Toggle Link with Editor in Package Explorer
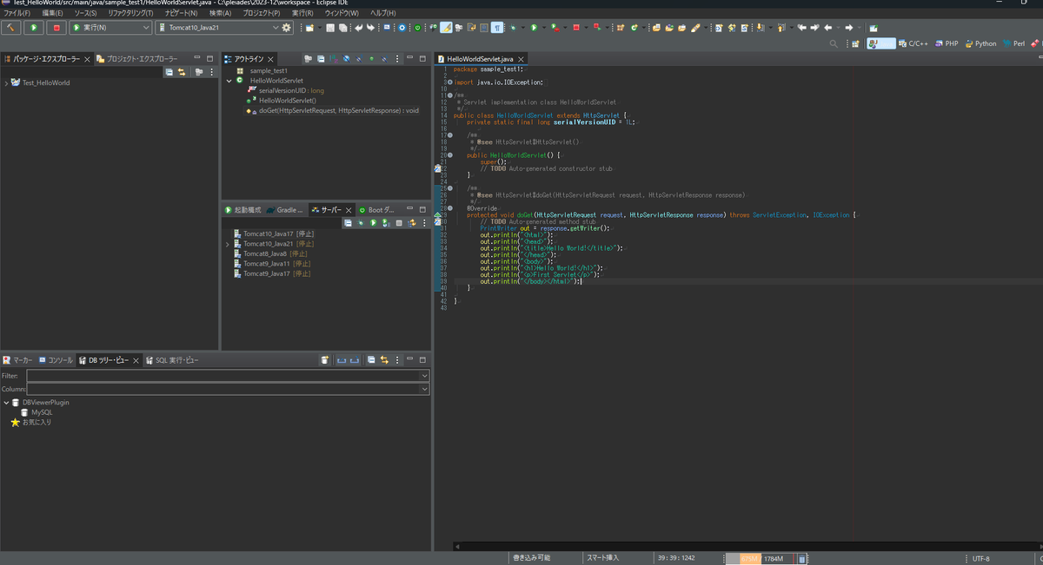Screen dimensions: 1043x565 182,72
